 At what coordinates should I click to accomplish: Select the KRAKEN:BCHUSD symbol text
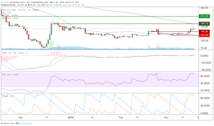8,5
